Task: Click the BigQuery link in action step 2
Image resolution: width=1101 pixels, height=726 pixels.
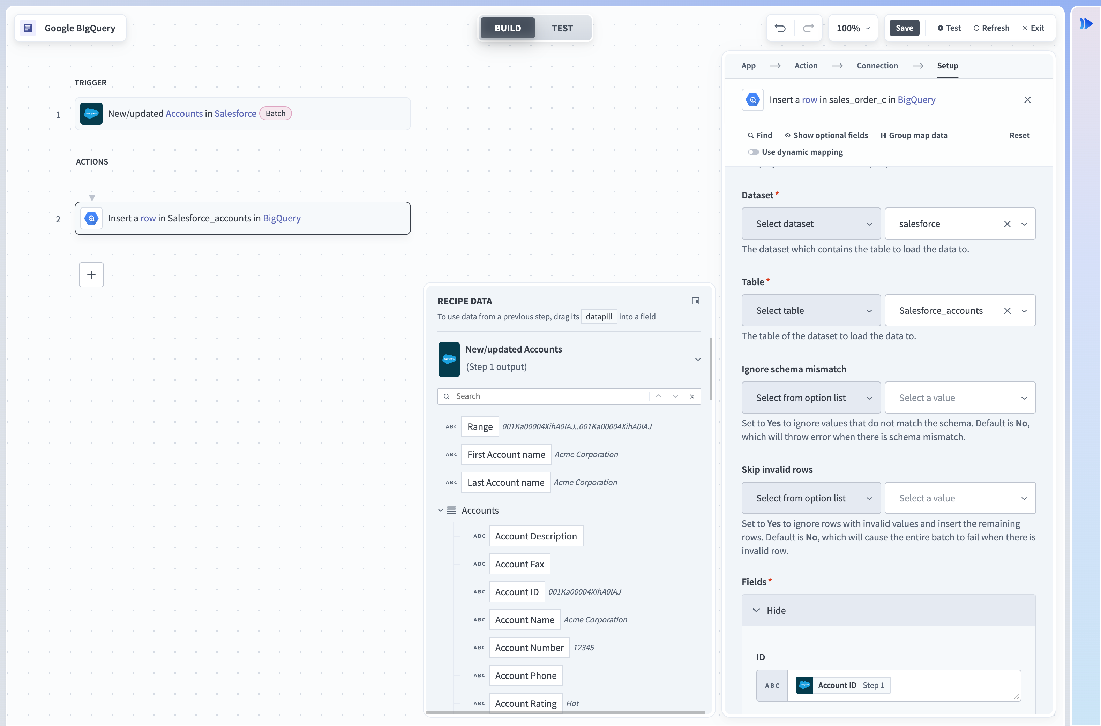Action: point(282,218)
